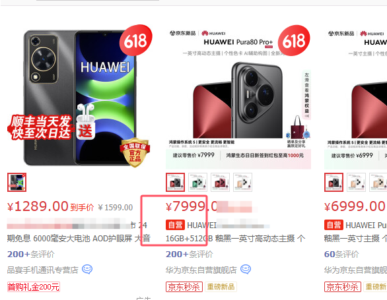Viewport: 387px width, 300px height.
Task: Open 60条评价 reviews for ¥6999 phone
Action: click(x=341, y=254)
